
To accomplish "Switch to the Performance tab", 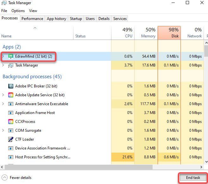I will point(32,19).
